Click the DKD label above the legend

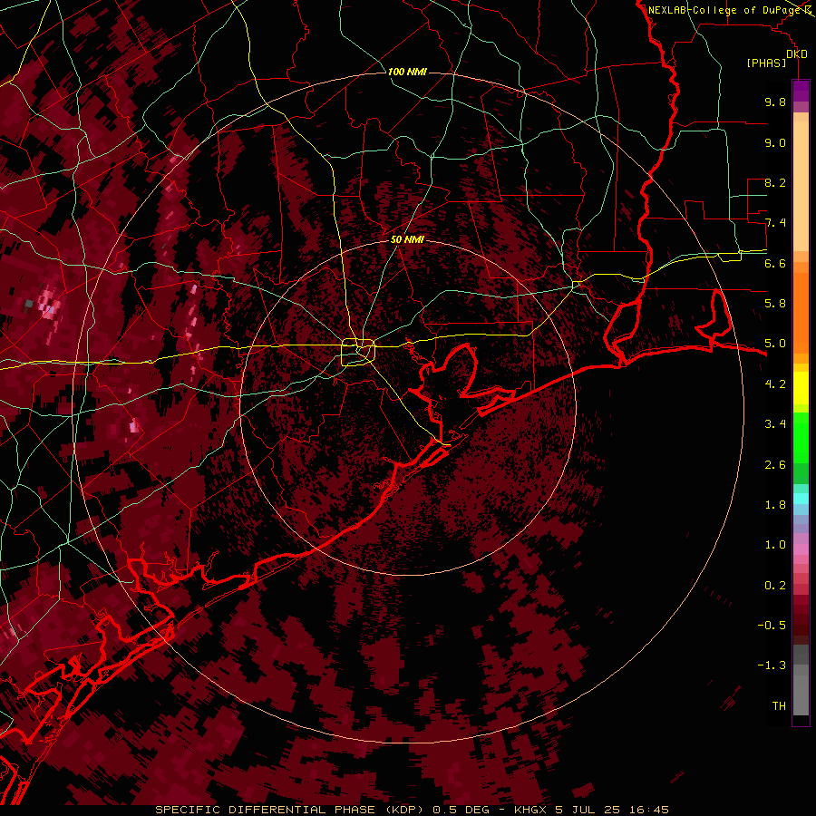coord(797,53)
